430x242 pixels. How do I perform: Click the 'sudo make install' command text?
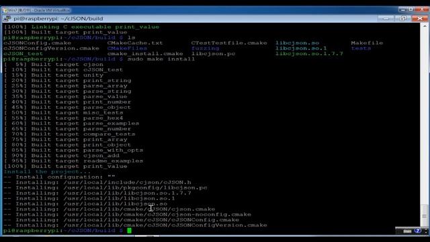tap(161, 59)
